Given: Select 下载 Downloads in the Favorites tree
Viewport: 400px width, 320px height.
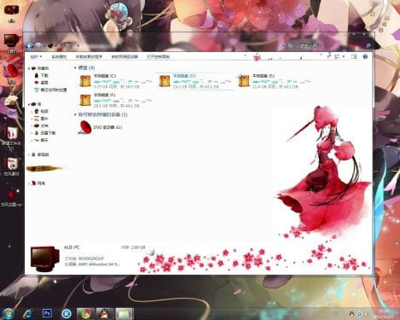Looking at the screenshot, I should coord(41,75).
